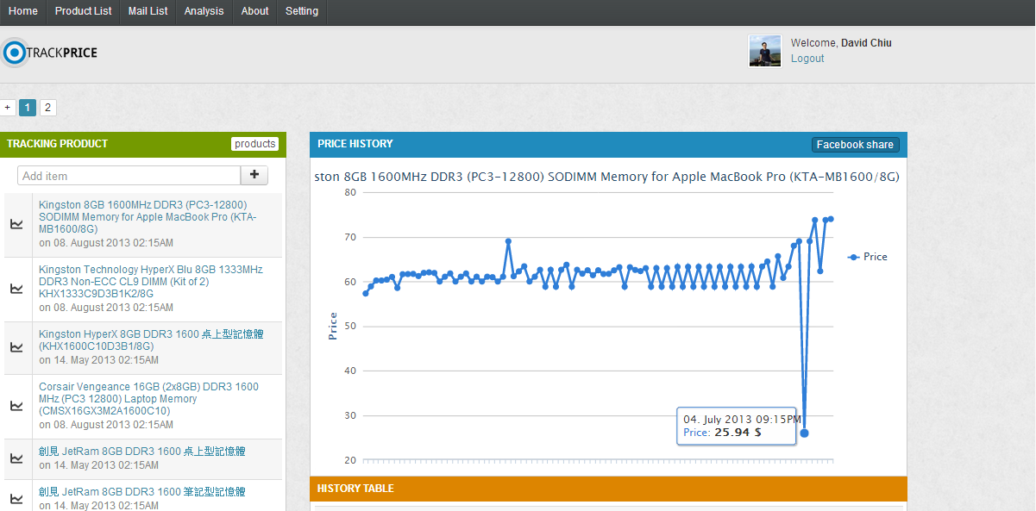This screenshot has height=511, width=1036.
Task: Open chart icon for 創見 JetRam 桌上型 row
Action: click(16, 458)
